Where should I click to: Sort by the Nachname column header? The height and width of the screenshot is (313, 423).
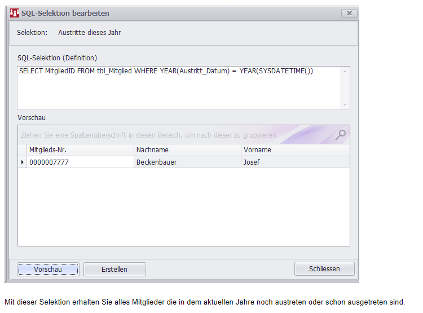187,150
